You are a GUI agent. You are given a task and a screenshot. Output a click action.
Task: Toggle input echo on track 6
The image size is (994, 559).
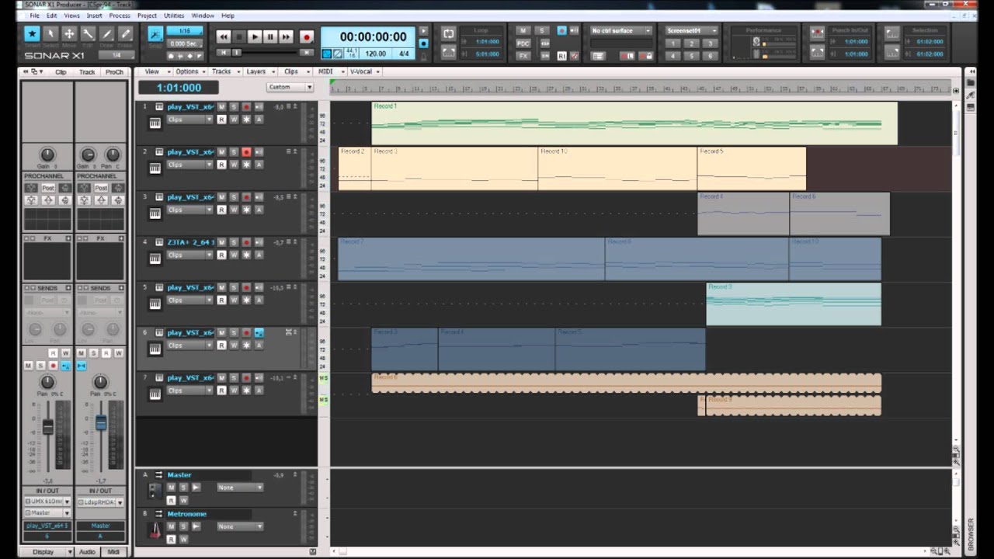click(x=259, y=333)
